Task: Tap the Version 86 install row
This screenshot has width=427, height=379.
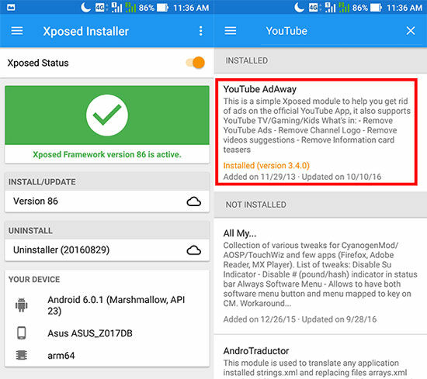Action: coord(107,202)
